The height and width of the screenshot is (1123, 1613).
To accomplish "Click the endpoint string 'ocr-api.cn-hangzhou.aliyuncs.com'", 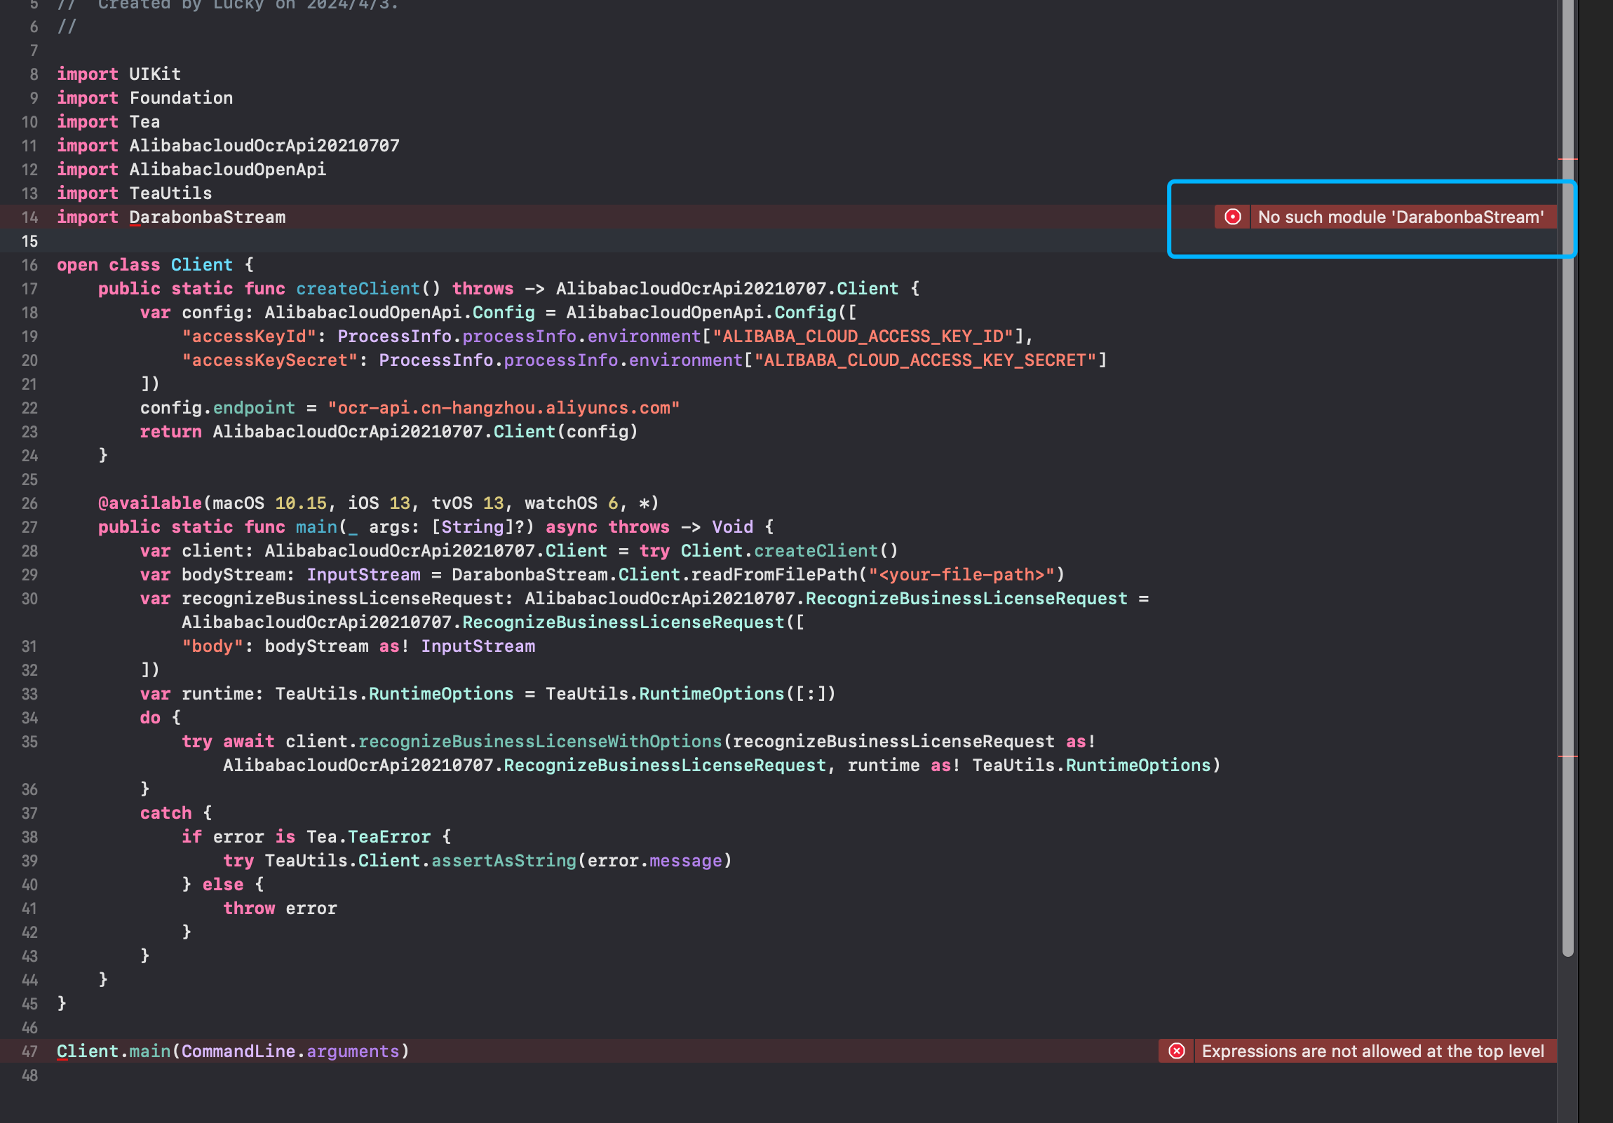I will tap(503, 408).
